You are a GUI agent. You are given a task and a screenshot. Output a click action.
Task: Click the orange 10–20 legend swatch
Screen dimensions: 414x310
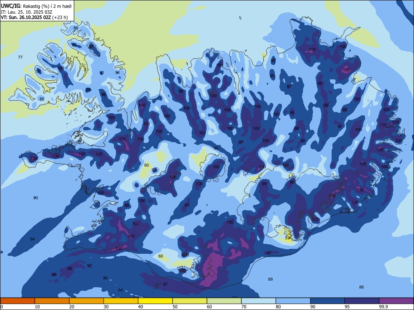click(x=52, y=301)
